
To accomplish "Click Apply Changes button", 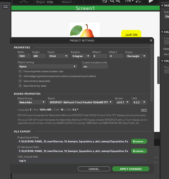I will tap(131, 169).
